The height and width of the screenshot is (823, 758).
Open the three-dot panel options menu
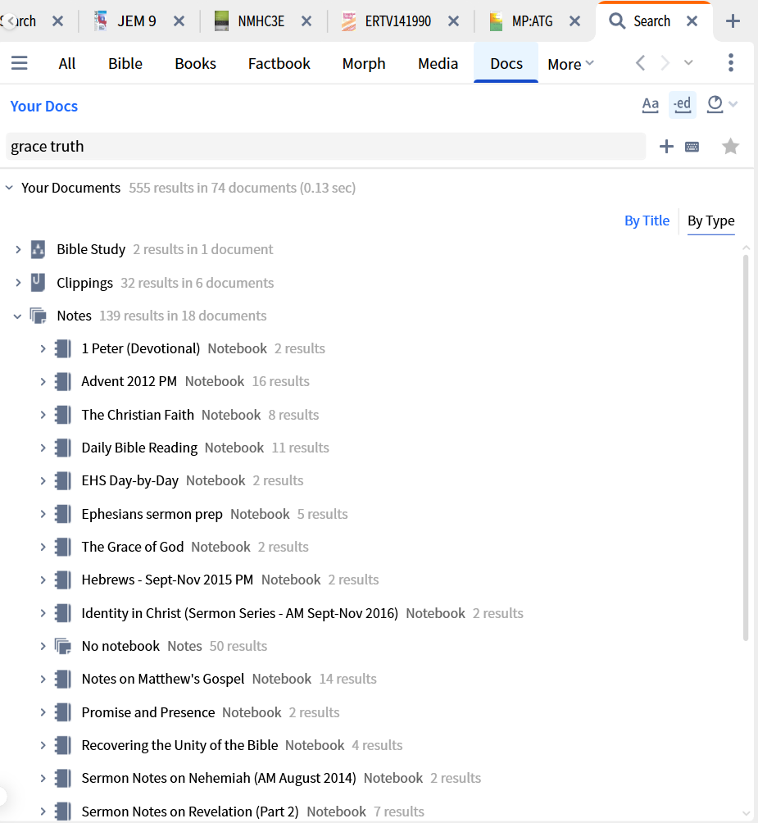[x=730, y=63]
